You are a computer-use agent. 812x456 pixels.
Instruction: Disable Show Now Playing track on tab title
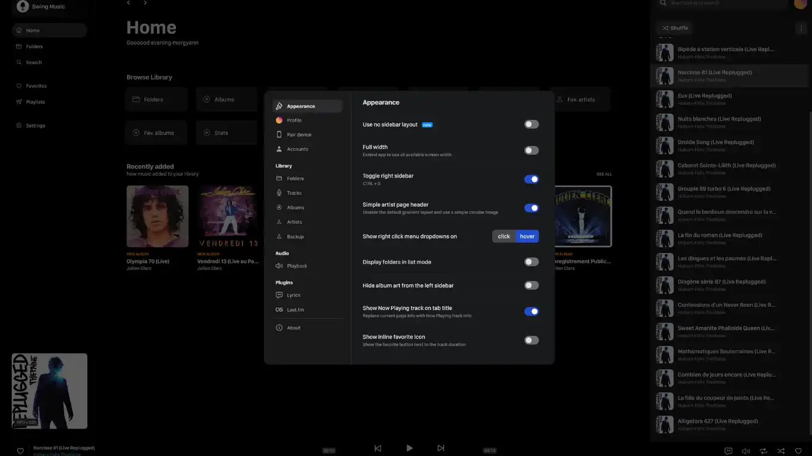tap(531, 311)
